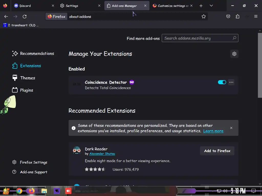Open the Learn more link
262x196 pixels.
(213, 131)
